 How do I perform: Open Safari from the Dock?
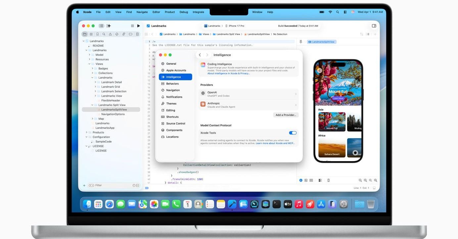click(x=110, y=204)
